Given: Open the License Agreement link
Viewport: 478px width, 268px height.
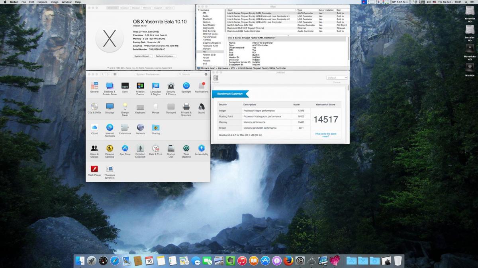Looking at the screenshot, I should [163, 68].
